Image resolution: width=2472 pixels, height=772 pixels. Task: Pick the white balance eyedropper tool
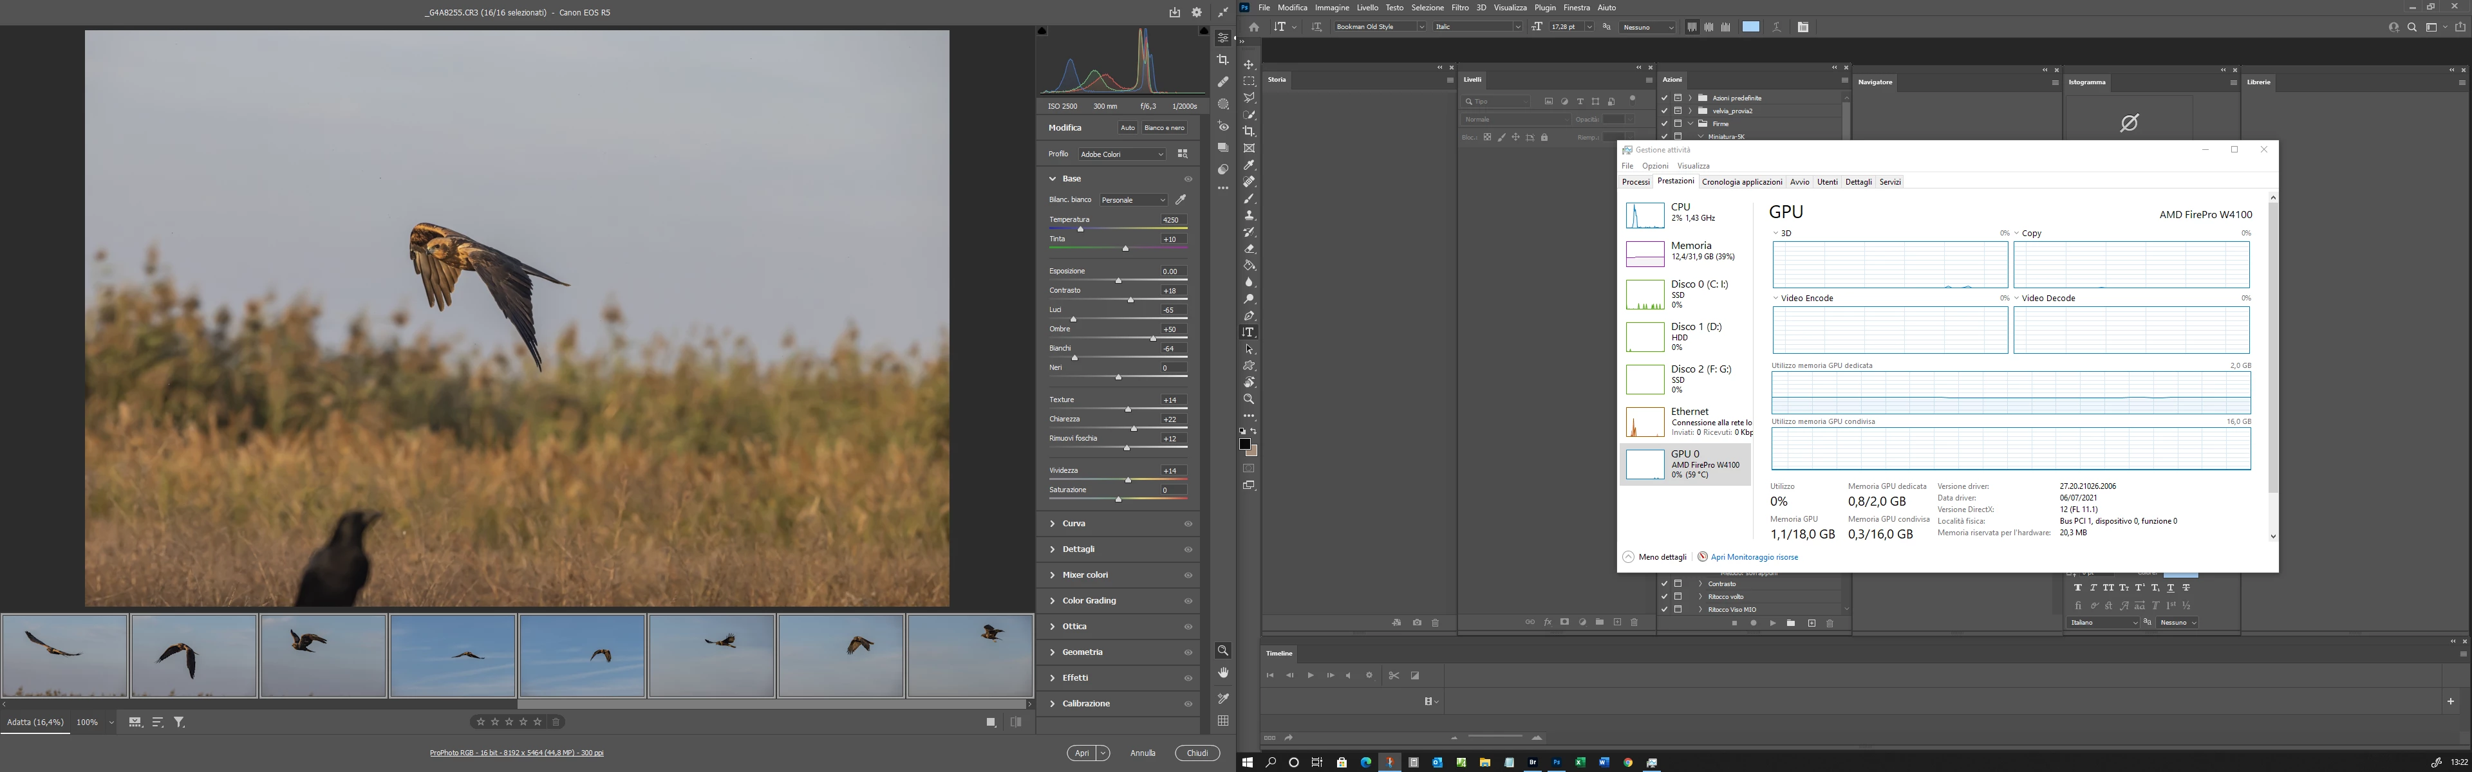coord(1181,199)
